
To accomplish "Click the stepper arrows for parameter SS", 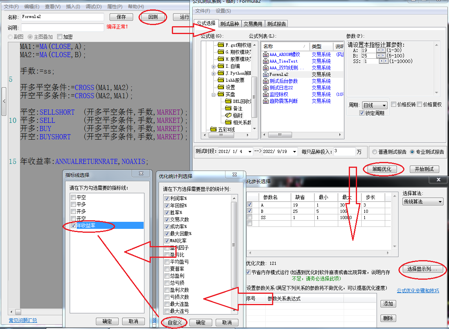I will (383, 61).
